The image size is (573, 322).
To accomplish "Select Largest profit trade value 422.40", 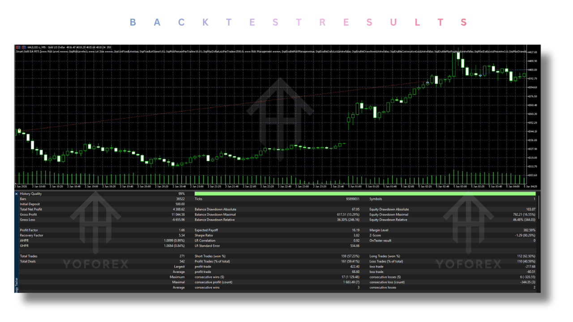I will [x=355, y=267].
